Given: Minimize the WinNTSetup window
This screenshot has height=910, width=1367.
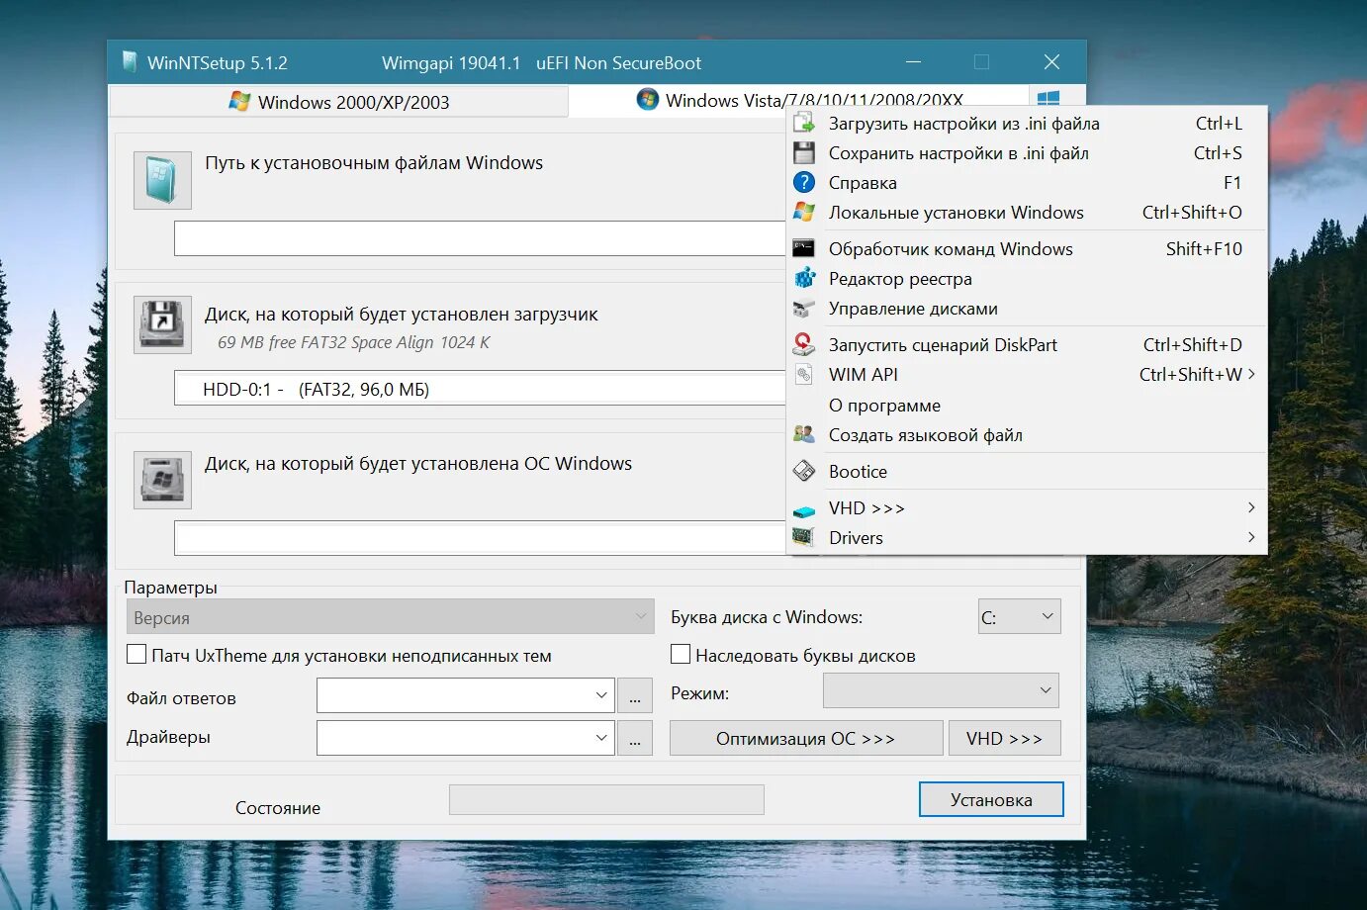Looking at the screenshot, I should (914, 62).
